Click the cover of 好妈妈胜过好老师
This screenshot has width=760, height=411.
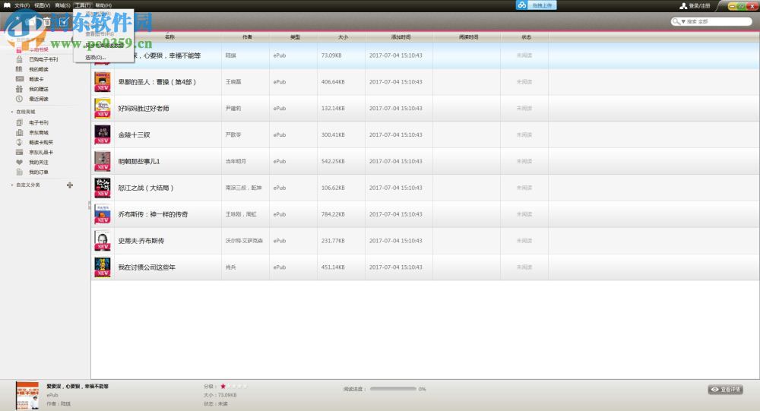pyautogui.click(x=103, y=108)
